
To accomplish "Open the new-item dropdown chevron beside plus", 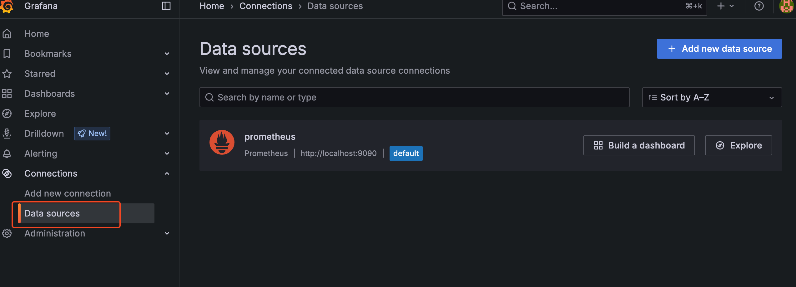I will 732,6.
